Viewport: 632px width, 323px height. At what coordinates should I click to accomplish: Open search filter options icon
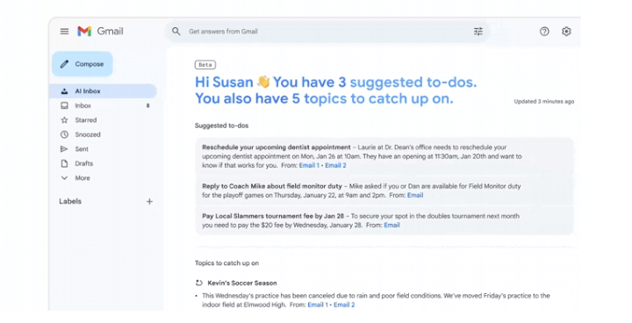(x=478, y=31)
